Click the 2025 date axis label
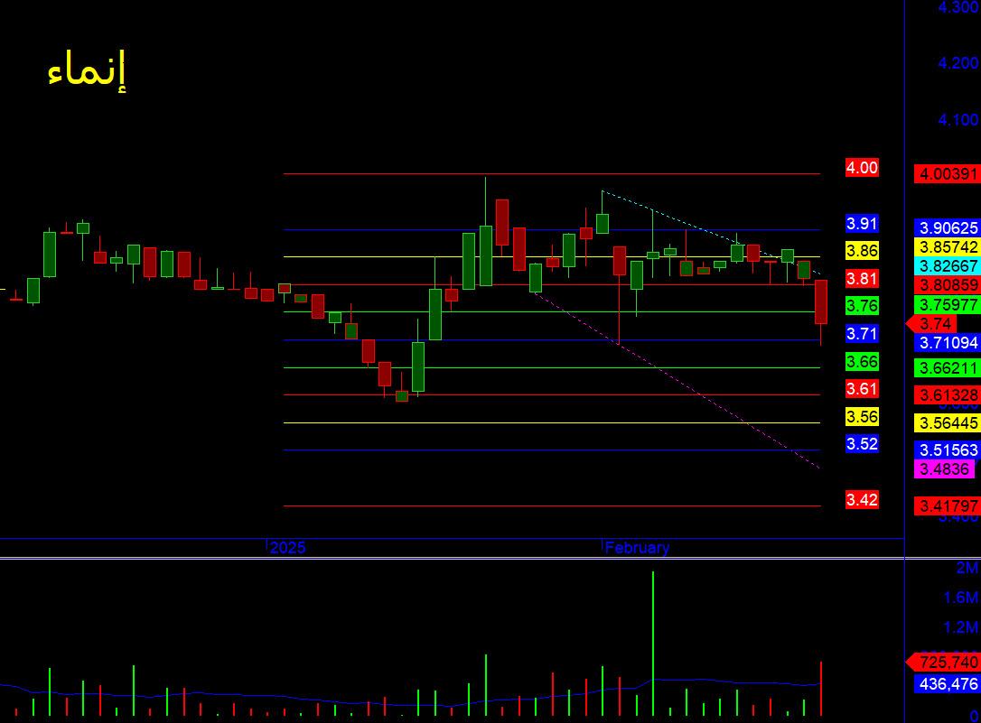This screenshot has width=981, height=723. [287, 547]
